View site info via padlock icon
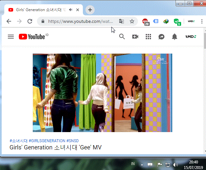Screen dimensions: 206x170 (x=43, y=21)
